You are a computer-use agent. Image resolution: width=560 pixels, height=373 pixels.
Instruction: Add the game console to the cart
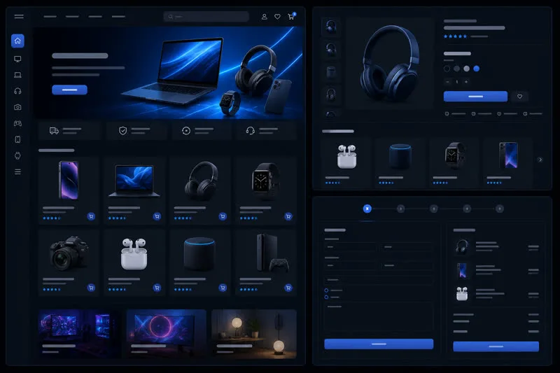(288, 288)
